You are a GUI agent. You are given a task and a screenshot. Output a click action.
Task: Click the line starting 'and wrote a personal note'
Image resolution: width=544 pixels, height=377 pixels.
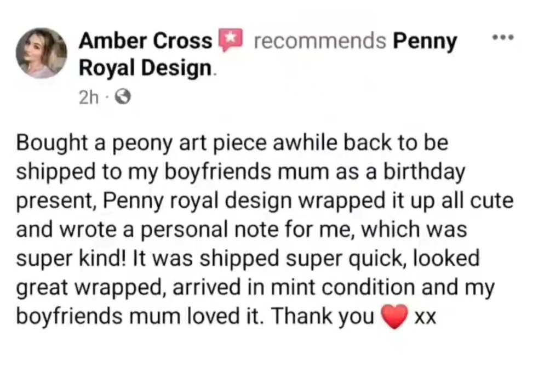pos(241,230)
